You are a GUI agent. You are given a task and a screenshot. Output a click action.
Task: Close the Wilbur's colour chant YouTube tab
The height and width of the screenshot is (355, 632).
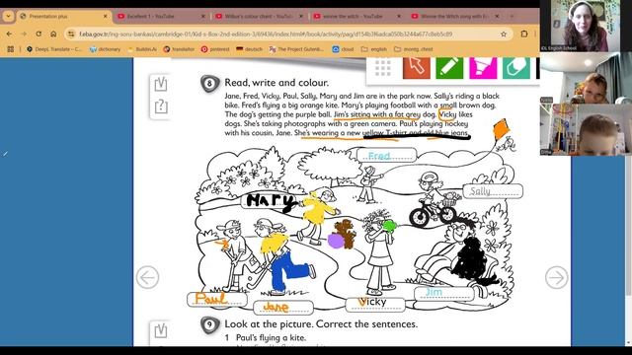(x=300, y=16)
